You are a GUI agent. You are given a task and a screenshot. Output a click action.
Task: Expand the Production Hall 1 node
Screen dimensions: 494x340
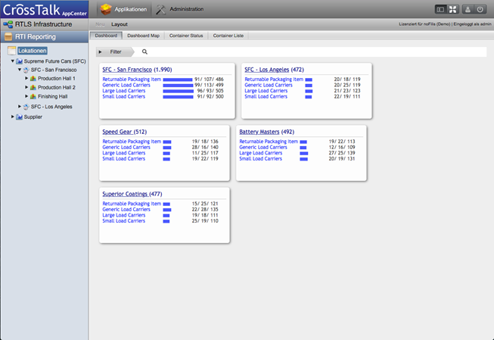26,78
